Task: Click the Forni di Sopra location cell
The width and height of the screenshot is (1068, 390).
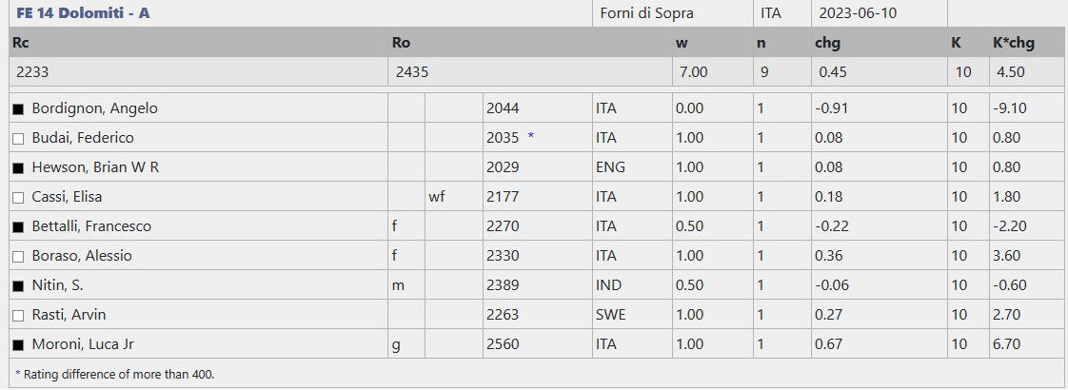Action: (x=647, y=13)
